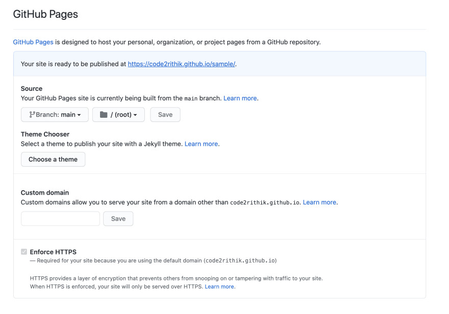Open the / (root) folder dropdown

118,115
